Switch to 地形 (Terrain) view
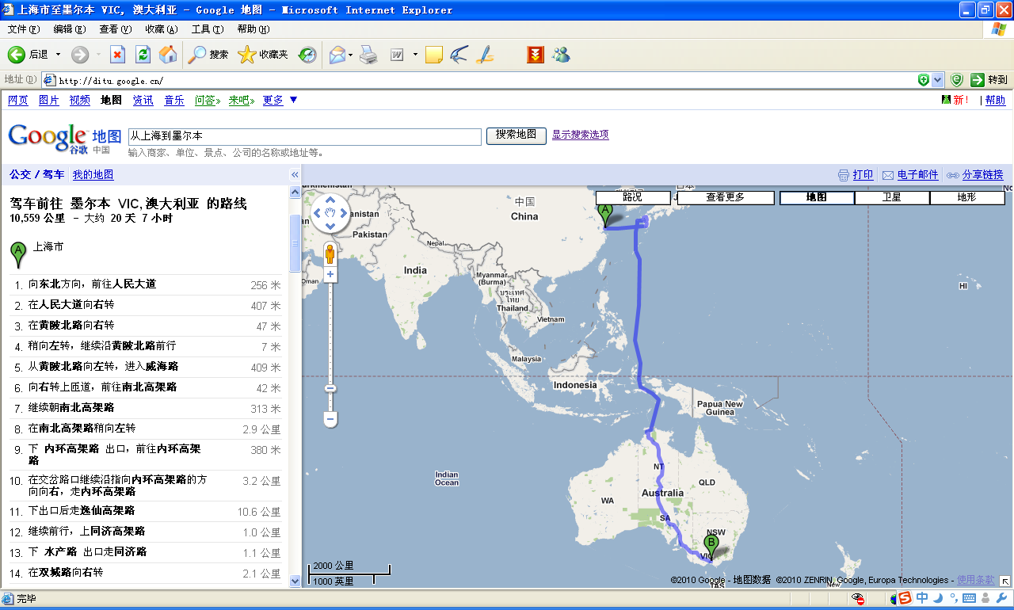 (x=967, y=197)
